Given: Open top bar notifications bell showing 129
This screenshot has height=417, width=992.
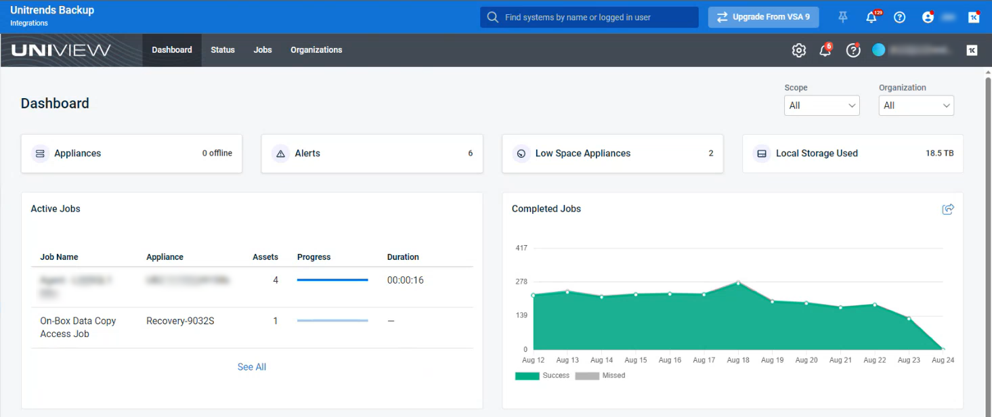Looking at the screenshot, I should (x=871, y=18).
